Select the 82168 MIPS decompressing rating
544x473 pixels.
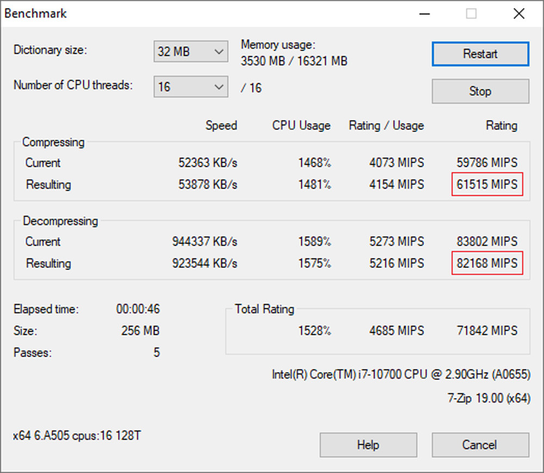(487, 263)
